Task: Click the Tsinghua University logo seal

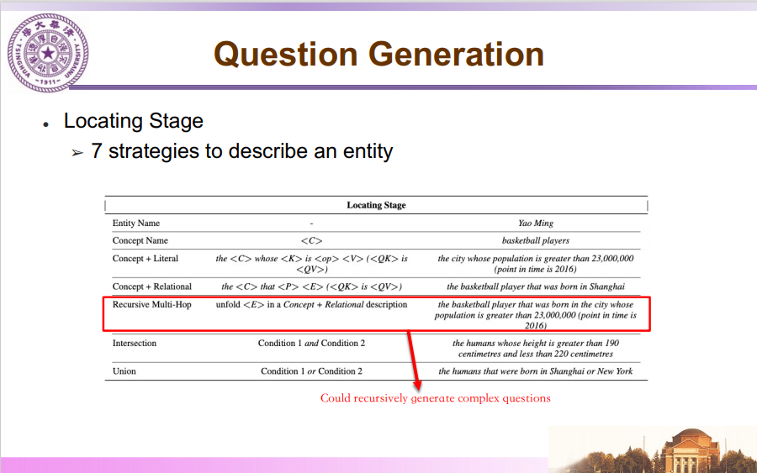Action: click(x=48, y=53)
